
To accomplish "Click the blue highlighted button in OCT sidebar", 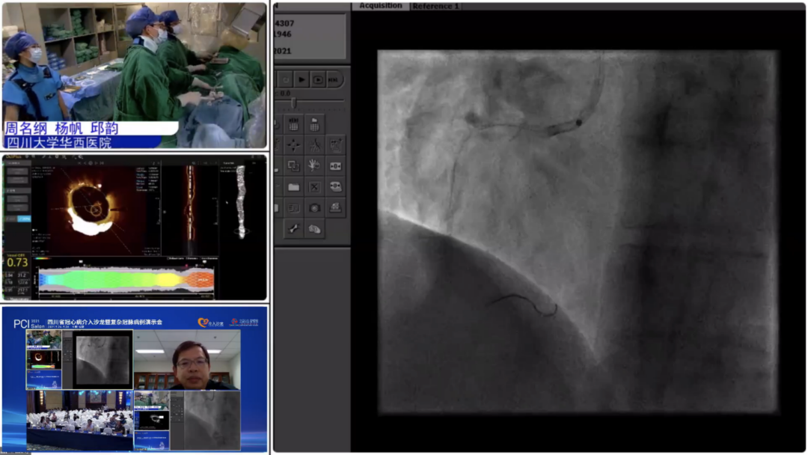I will [x=25, y=219].
